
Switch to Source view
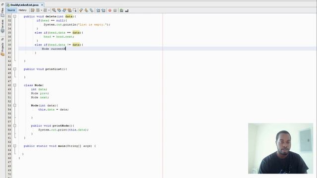point(11,10)
